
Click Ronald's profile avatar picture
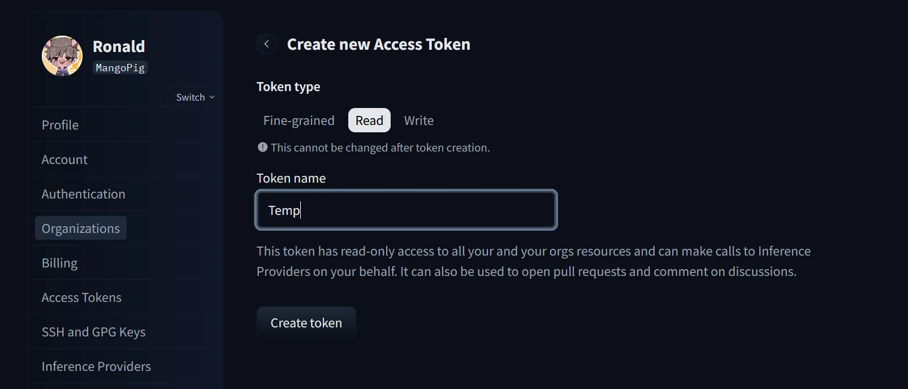(x=62, y=56)
